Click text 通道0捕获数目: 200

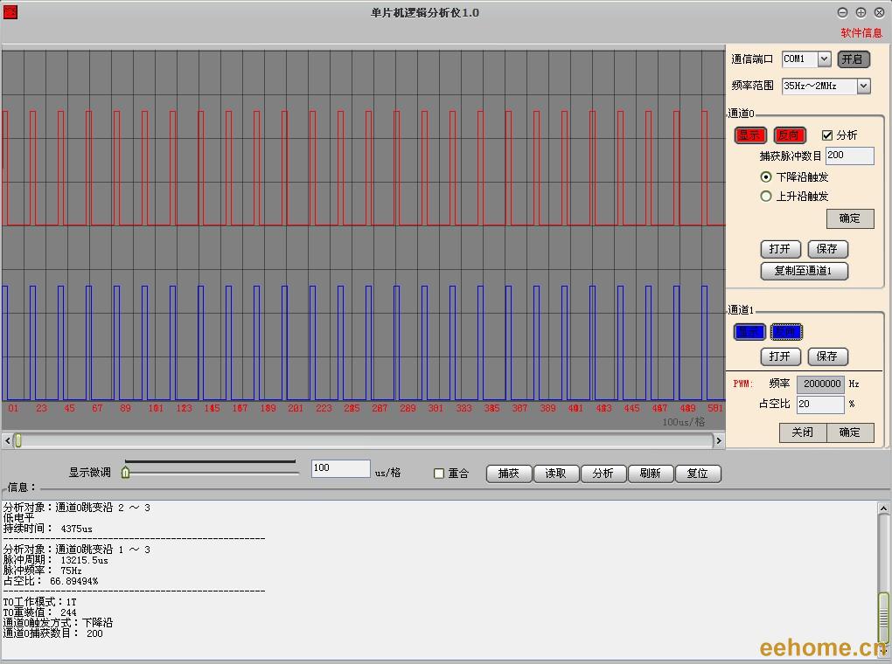coord(52,633)
